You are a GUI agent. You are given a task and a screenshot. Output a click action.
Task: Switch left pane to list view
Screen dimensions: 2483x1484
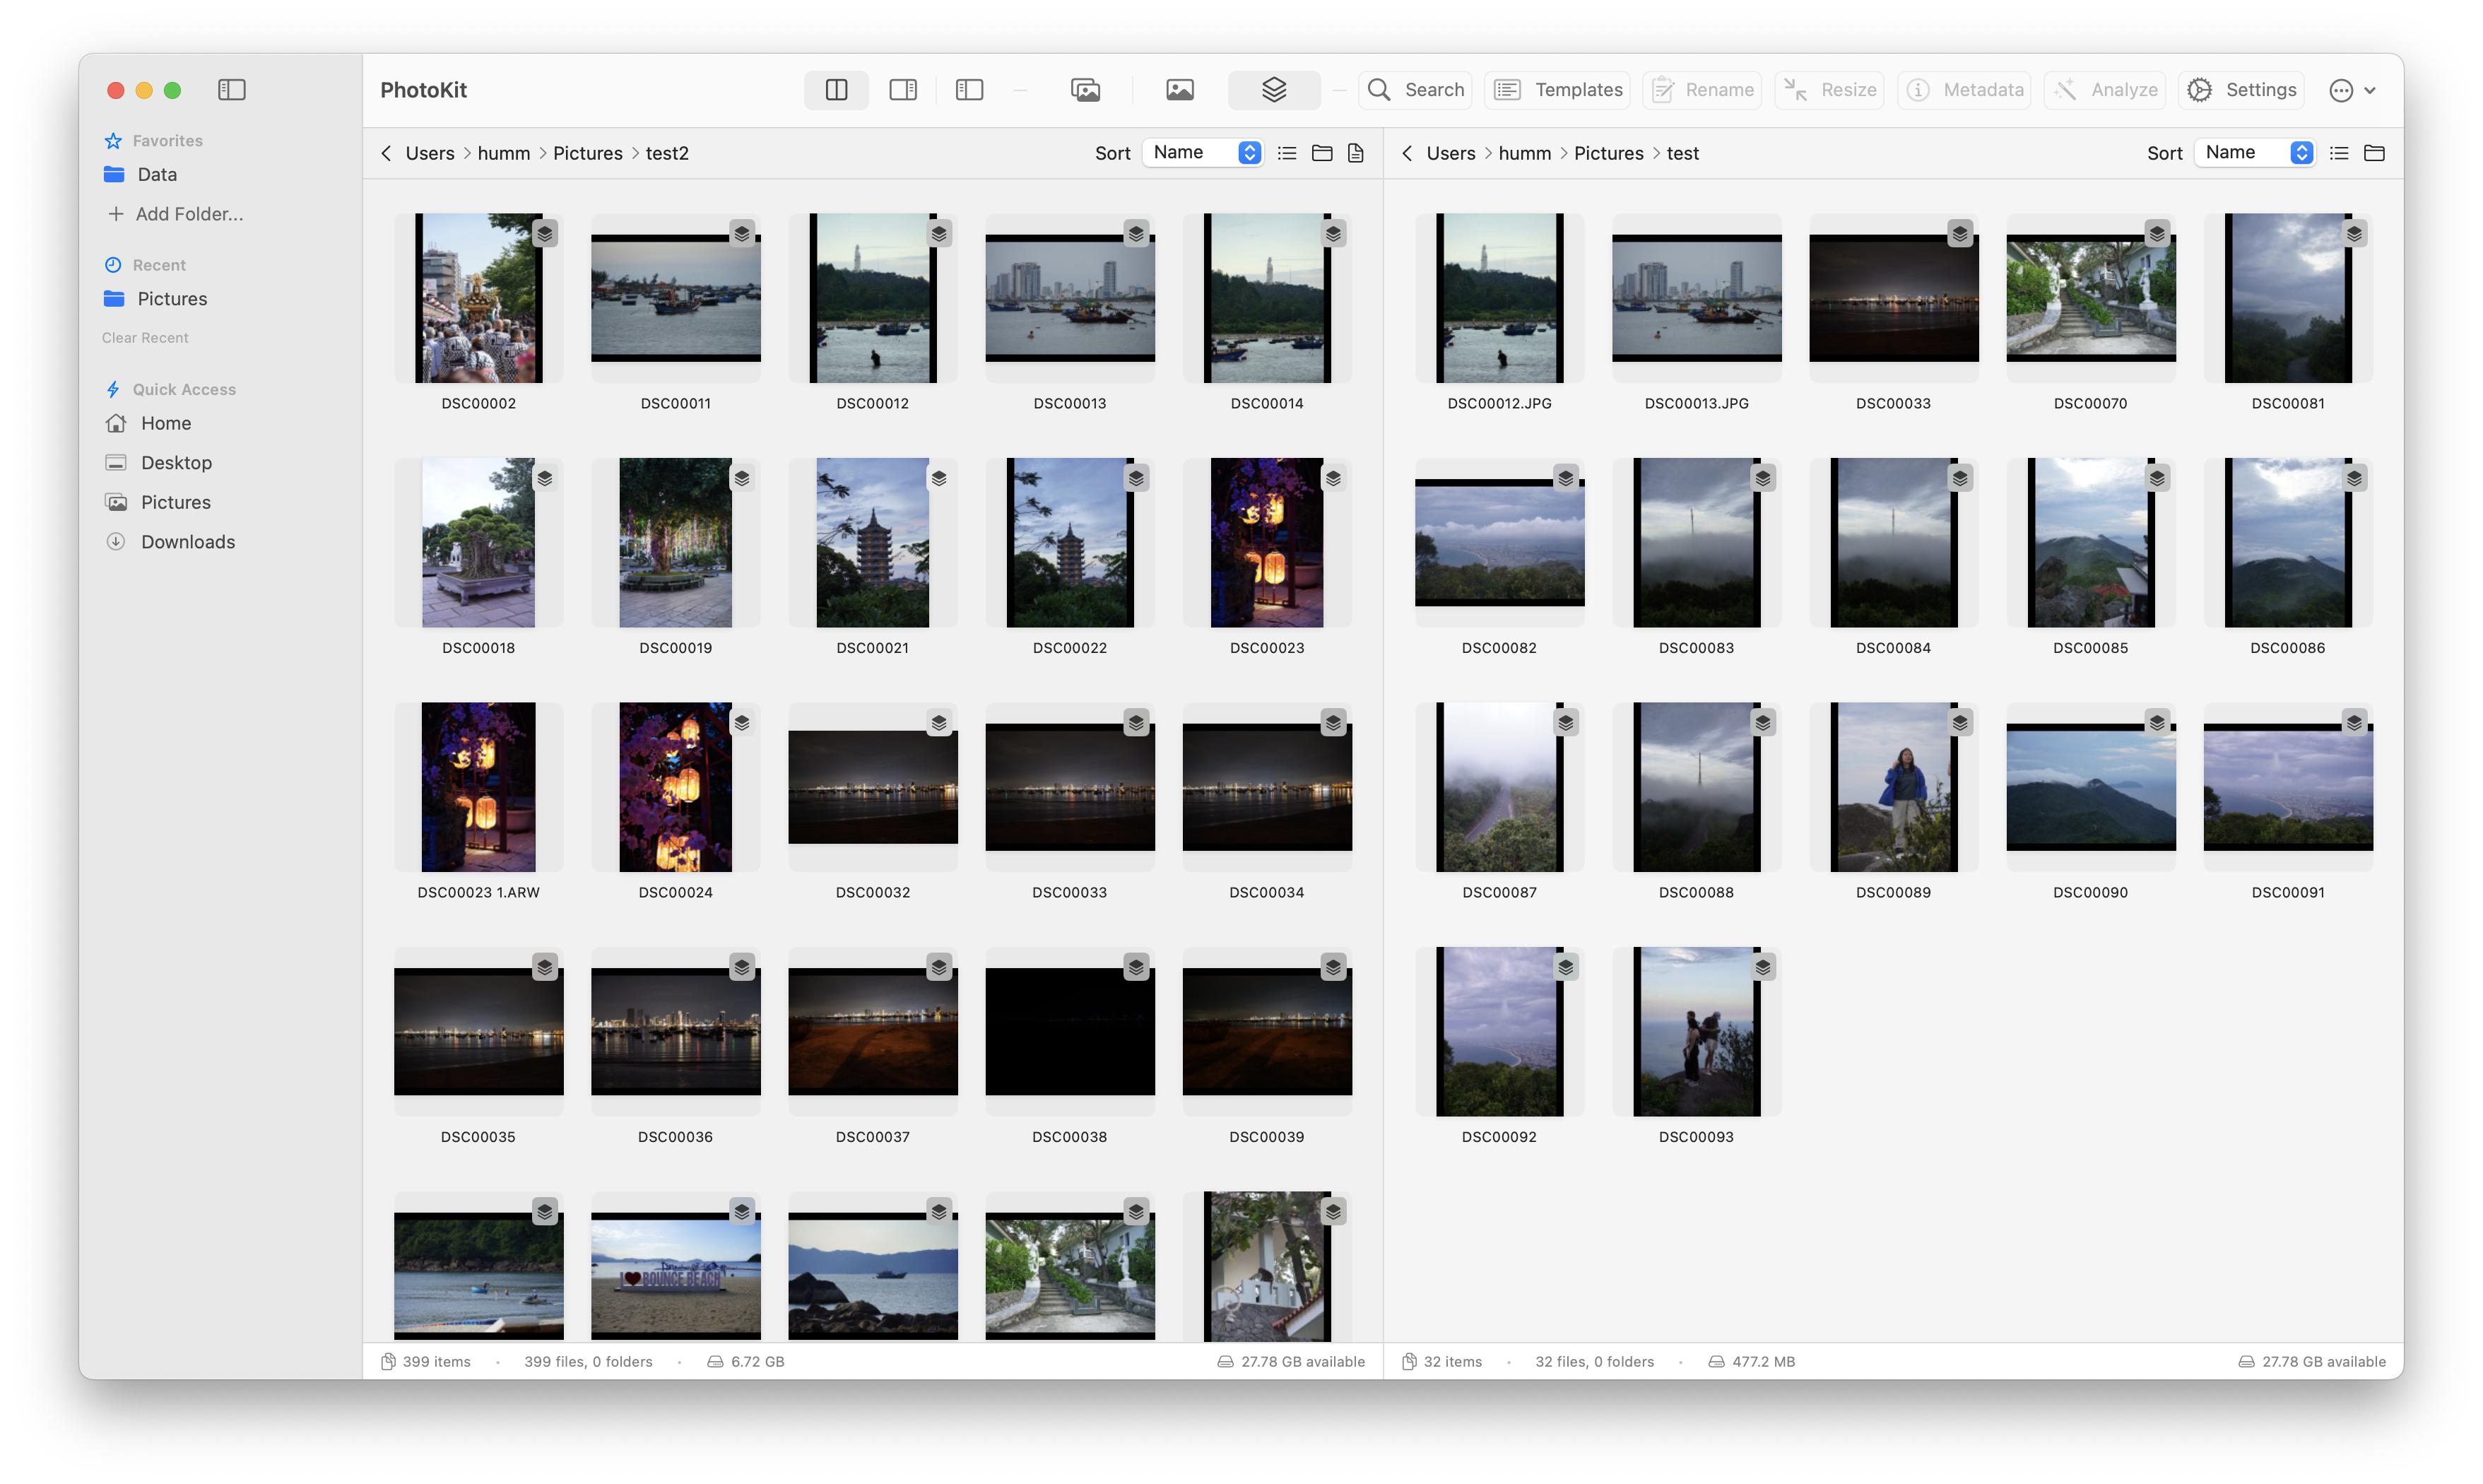pos(1287,153)
